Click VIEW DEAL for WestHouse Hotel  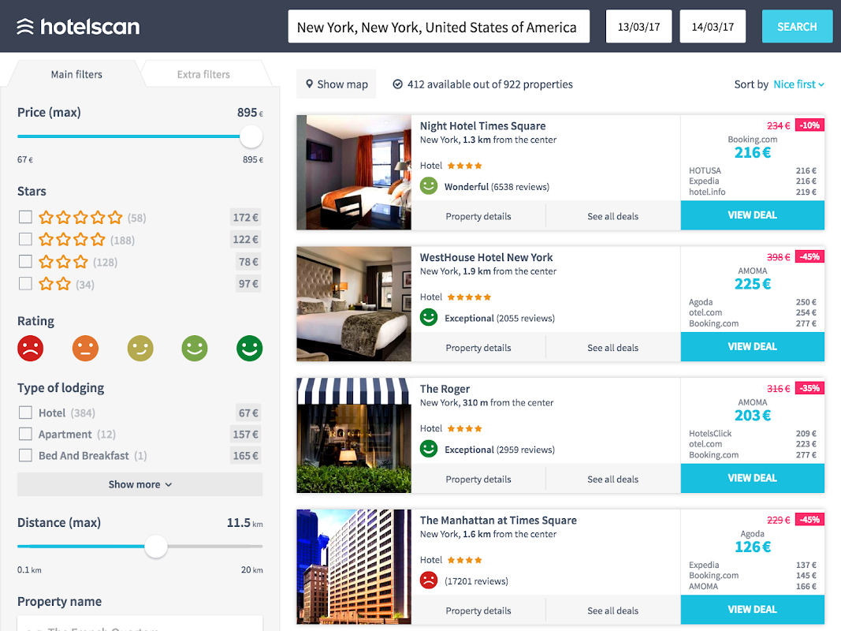click(752, 346)
